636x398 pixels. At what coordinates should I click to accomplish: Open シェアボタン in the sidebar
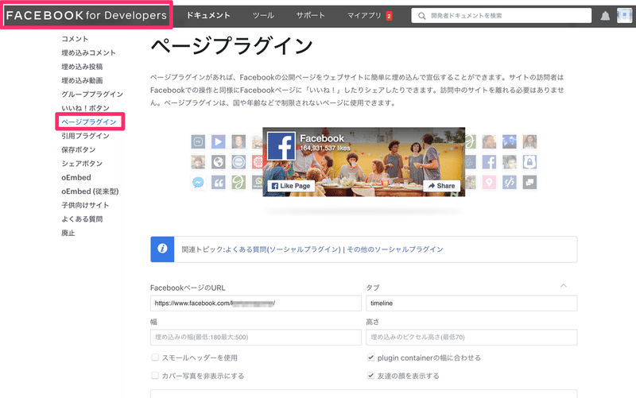[82, 164]
